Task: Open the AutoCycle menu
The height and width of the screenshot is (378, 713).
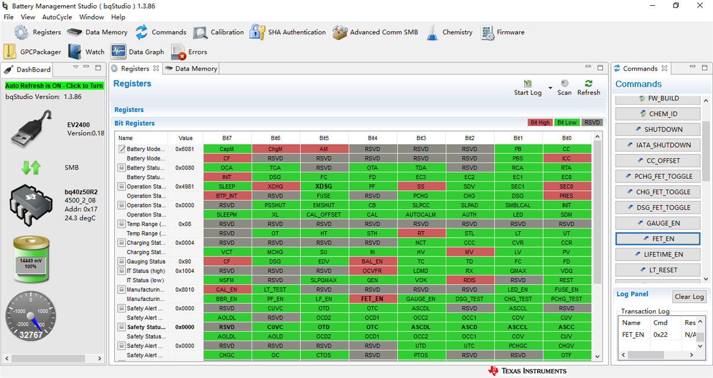Action: (x=57, y=17)
